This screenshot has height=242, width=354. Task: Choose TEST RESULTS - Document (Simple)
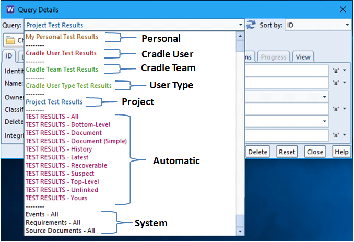[x=76, y=141]
